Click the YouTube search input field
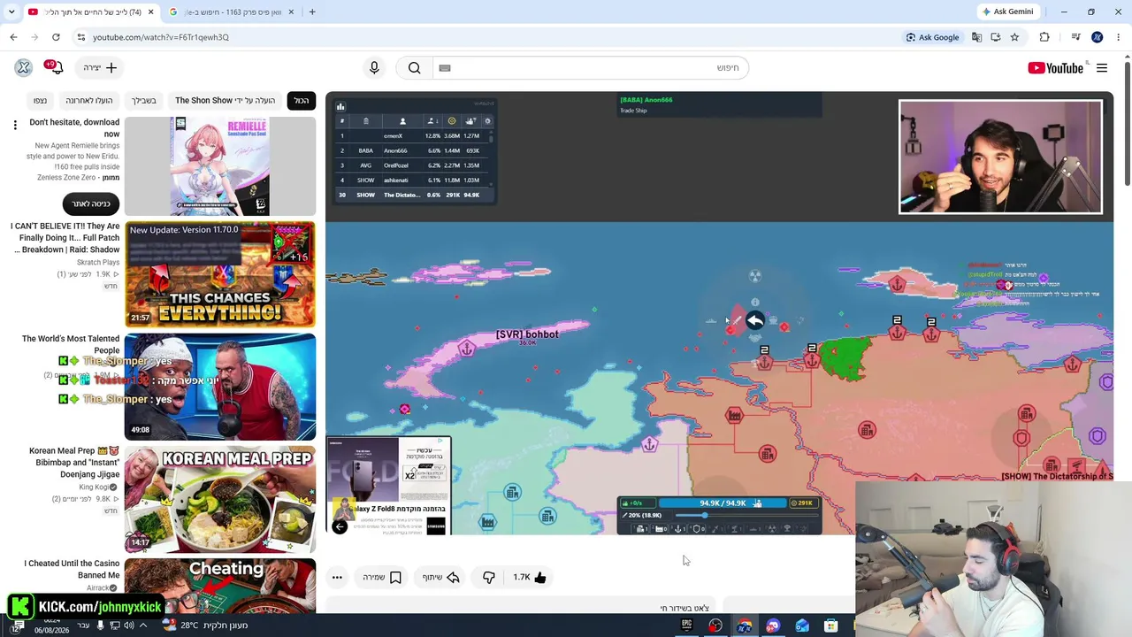This screenshot has height=637, width=1132. coord(593,68)
